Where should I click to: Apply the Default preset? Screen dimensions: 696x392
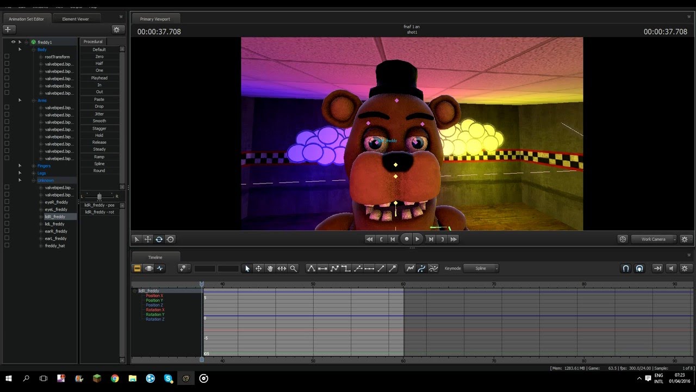pyautogui.click(x=99, y=50)
